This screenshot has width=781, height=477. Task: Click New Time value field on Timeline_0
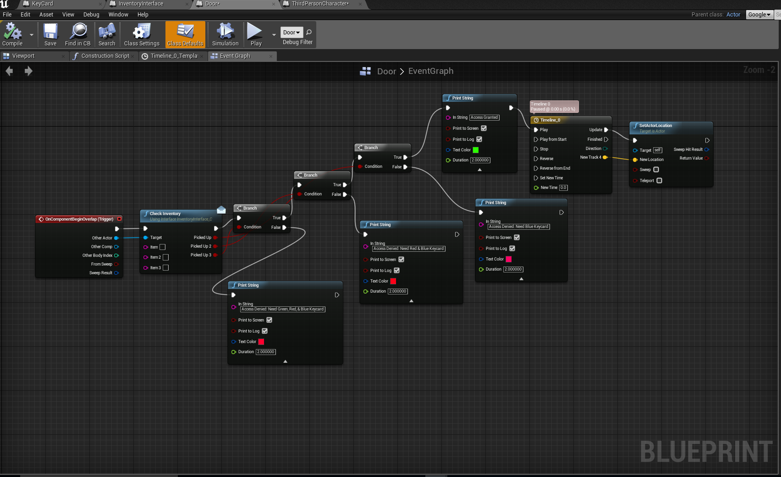(563, 188)
